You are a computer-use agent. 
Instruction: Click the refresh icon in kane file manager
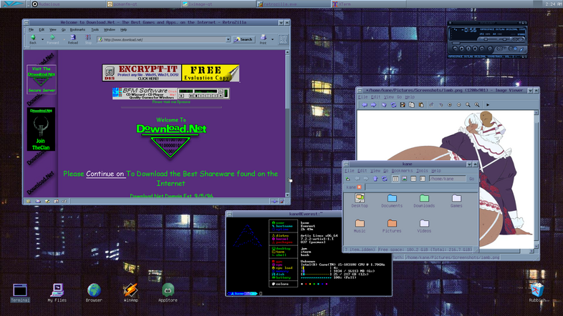pos(385,179)
